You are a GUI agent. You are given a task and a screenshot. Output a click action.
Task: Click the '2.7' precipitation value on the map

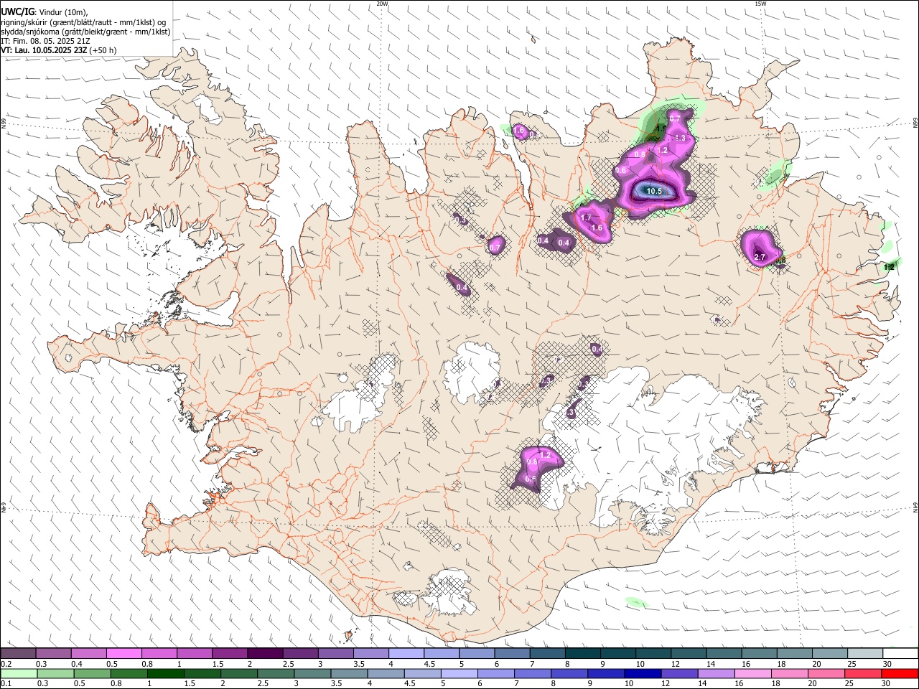760,256
